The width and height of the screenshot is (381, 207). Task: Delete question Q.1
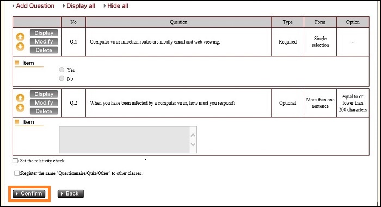[x=44, y=50]
